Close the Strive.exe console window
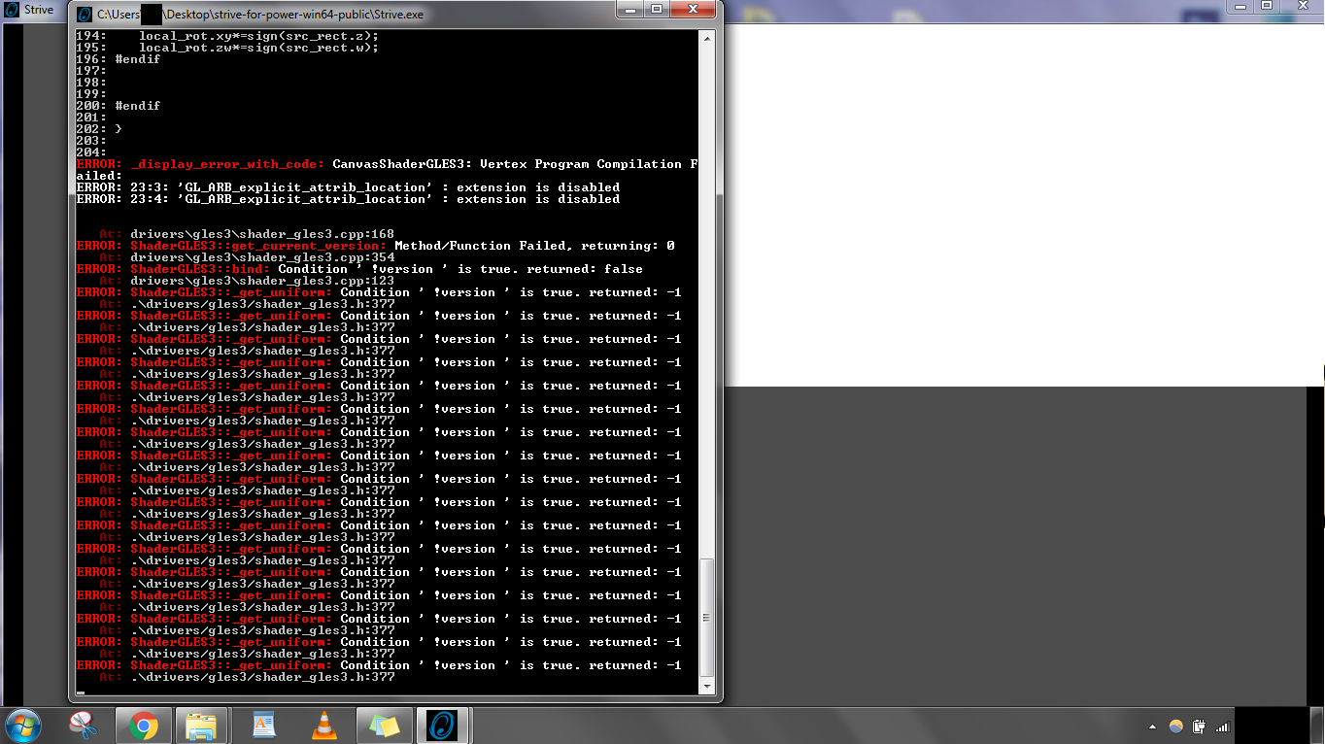This screenshot has height=744, width=1325. 694,9
